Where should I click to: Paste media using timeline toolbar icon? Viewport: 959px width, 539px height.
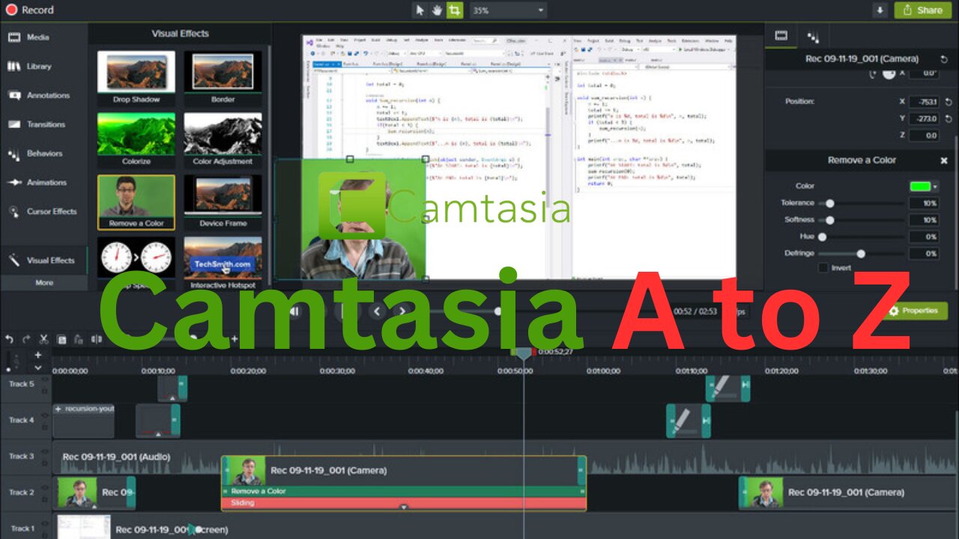79,339
